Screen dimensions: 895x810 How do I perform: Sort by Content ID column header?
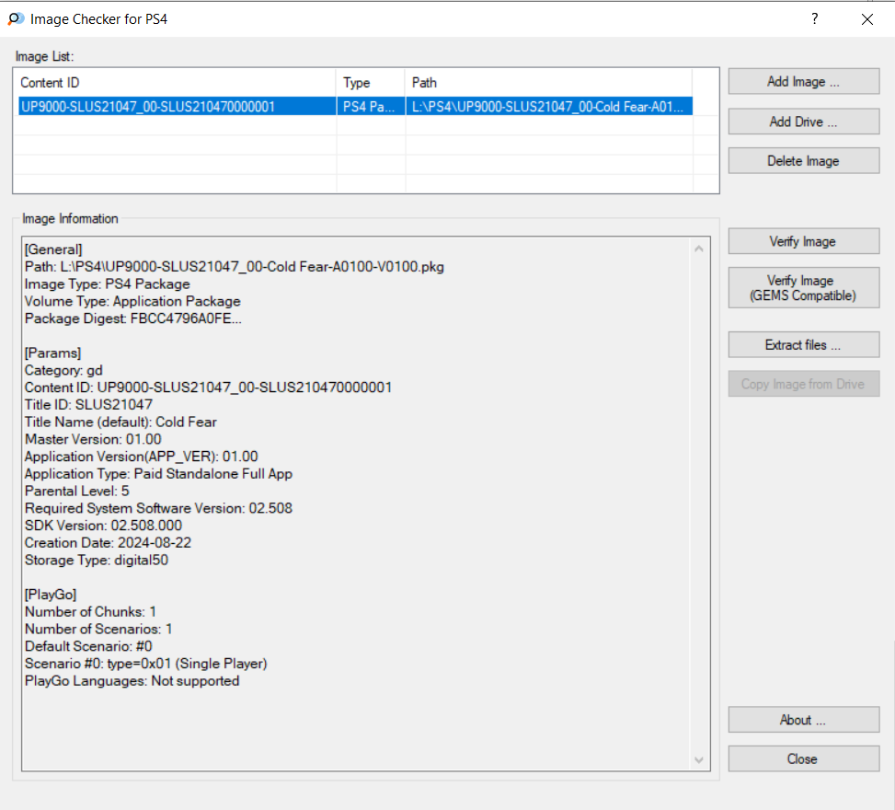(177, 83)
